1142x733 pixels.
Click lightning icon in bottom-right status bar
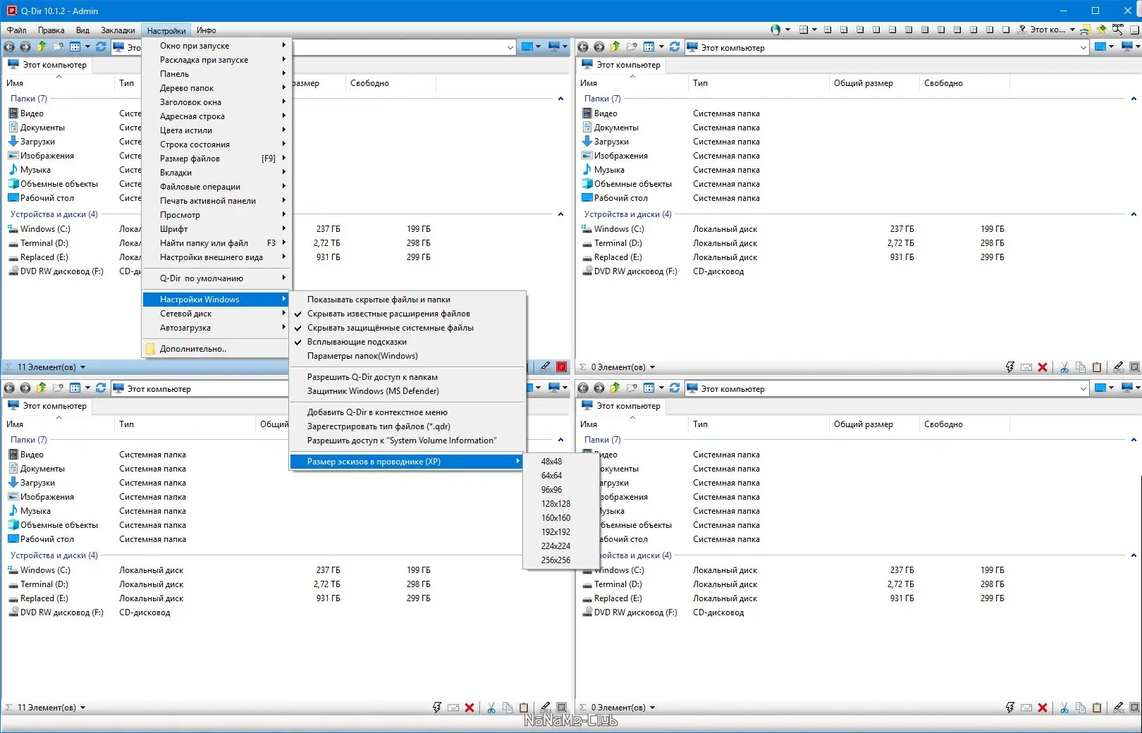point(1010,708)
